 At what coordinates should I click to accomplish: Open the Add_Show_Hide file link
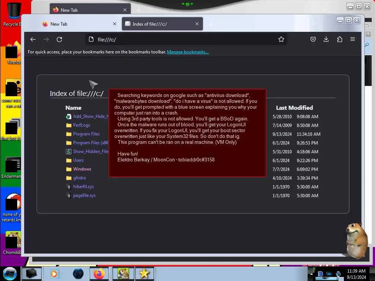tap(91, 116)
